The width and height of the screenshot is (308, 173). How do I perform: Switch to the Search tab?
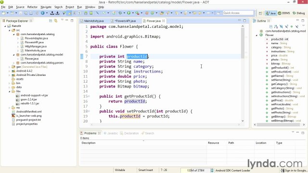pos(148,134)
